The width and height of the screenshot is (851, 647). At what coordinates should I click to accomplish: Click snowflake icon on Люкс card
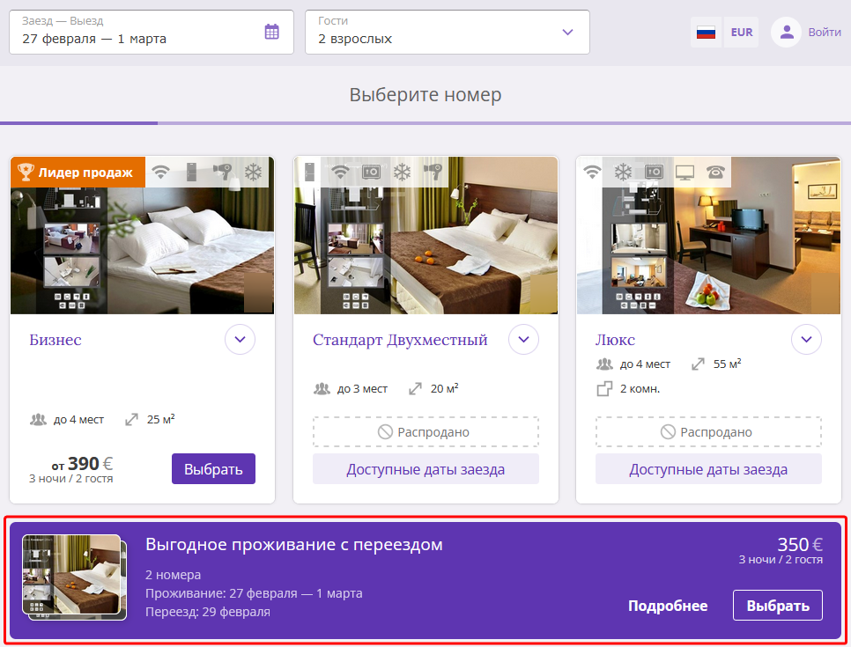click(623, 172)
